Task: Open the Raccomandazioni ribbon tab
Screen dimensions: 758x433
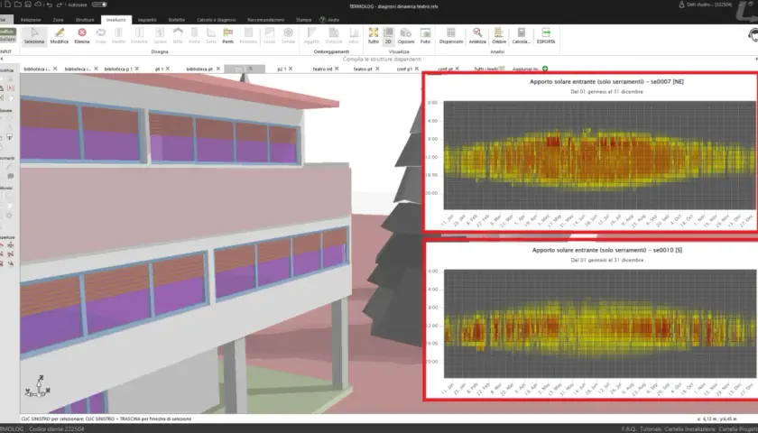Action: click(x=265, y=20)
